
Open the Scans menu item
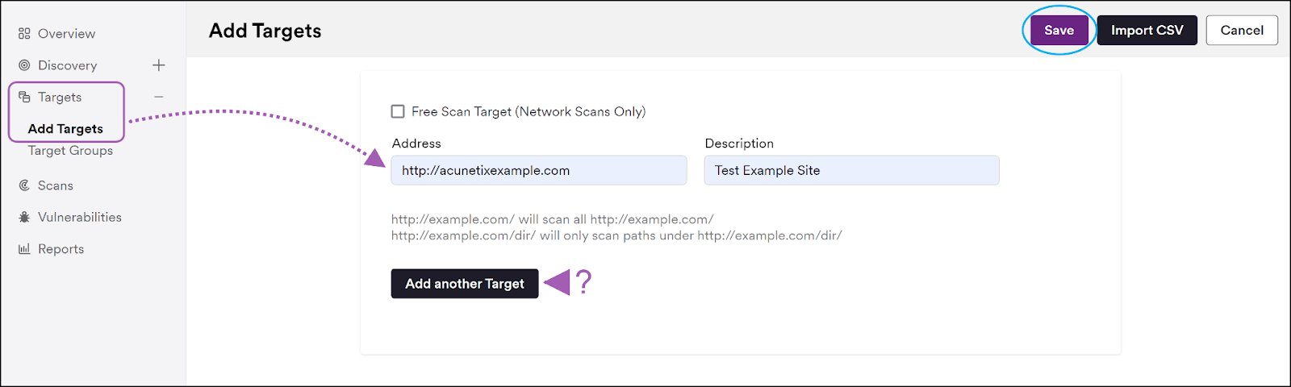pos(56,185)
